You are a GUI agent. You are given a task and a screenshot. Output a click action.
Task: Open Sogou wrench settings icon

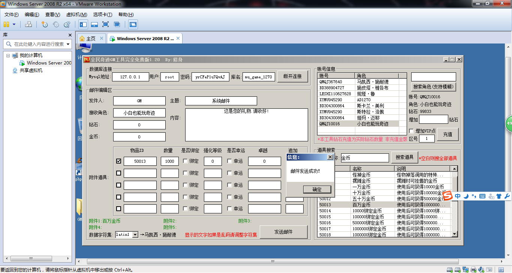tap(507, 196)
